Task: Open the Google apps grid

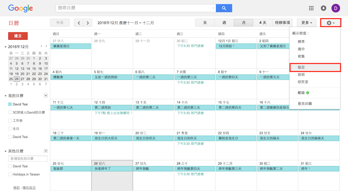Action: pos(311,8)
